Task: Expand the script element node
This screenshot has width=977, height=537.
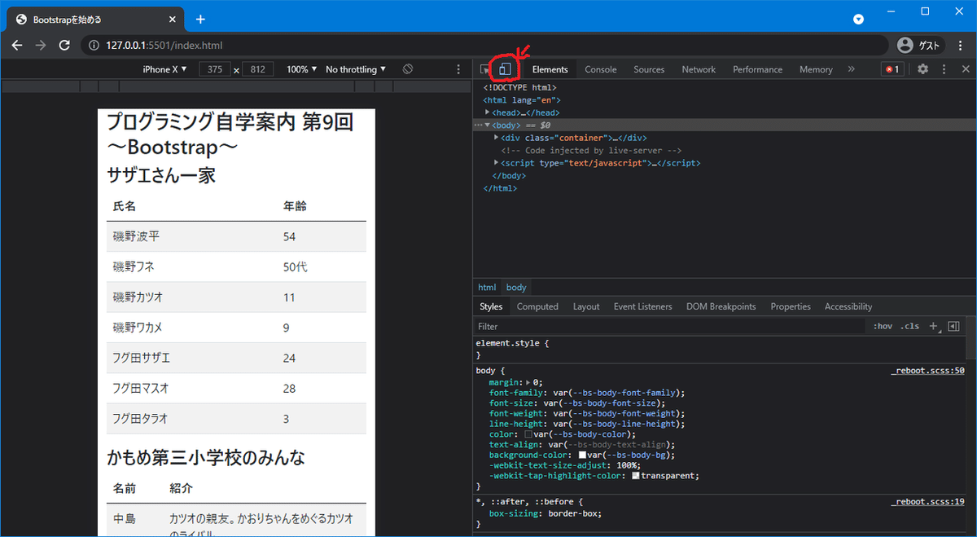Action: 497,163
